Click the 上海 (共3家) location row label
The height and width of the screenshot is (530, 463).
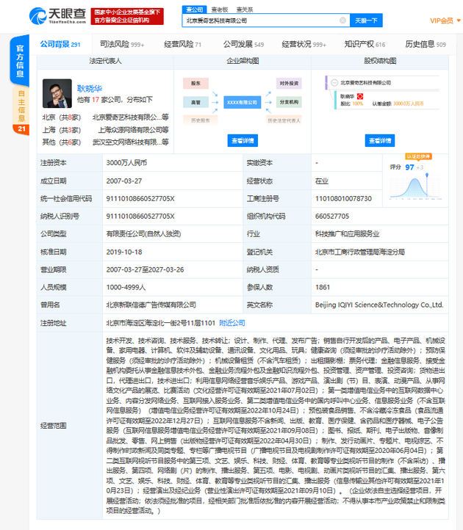coord(62,130)
